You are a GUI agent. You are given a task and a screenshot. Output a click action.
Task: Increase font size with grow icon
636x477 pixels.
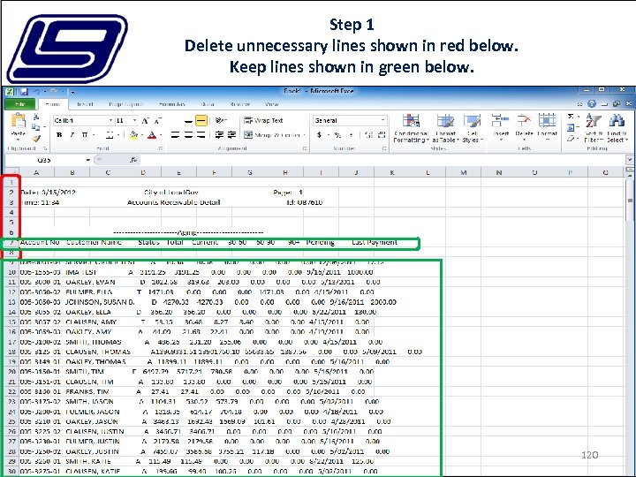(145, 121)
